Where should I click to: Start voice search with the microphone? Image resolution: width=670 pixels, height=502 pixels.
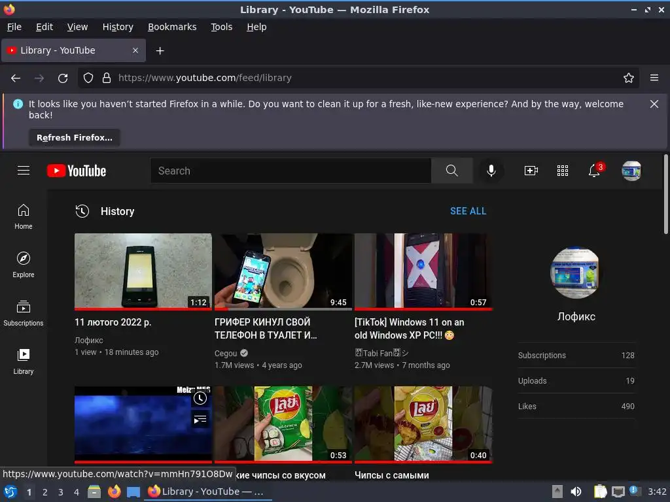point(491,171)
